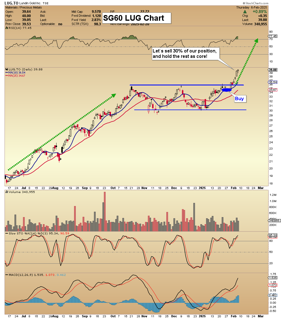Click the green dotted arrow head near RSI
The height and width of the screenshot is (319, 281).
pyautogui.click(x=256, y=41)
